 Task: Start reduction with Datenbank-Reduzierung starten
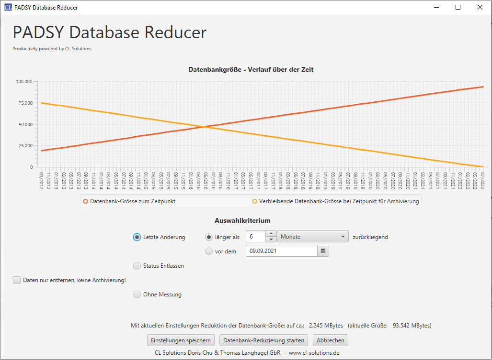(263, 340)
